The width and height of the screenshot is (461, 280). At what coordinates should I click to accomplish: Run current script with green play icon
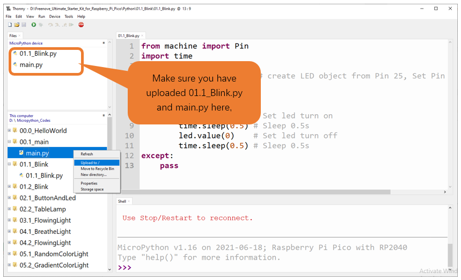click(x=33, y=25)
